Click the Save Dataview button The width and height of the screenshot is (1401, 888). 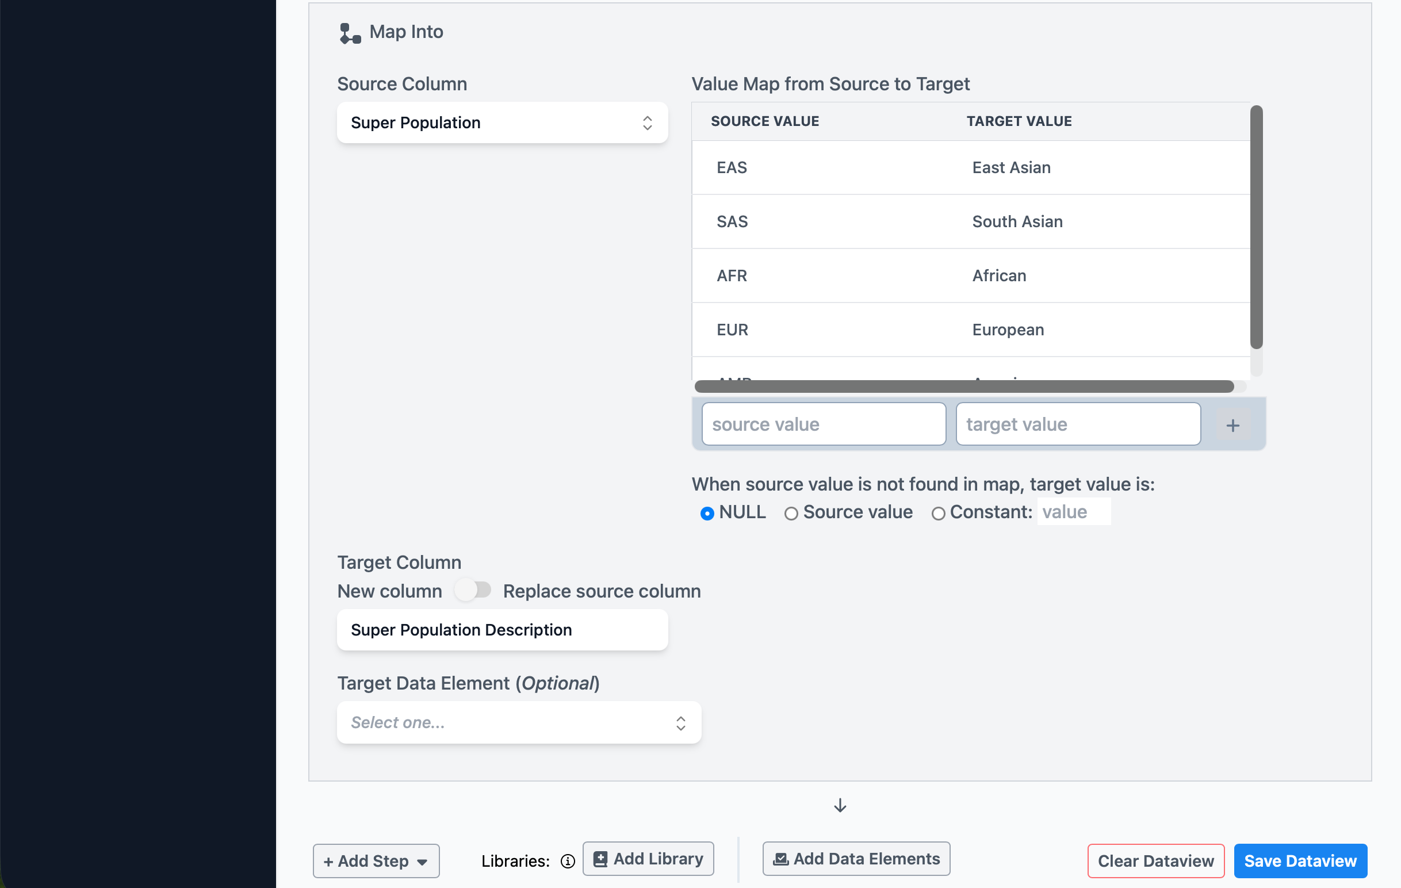[x=1300, y=860]
